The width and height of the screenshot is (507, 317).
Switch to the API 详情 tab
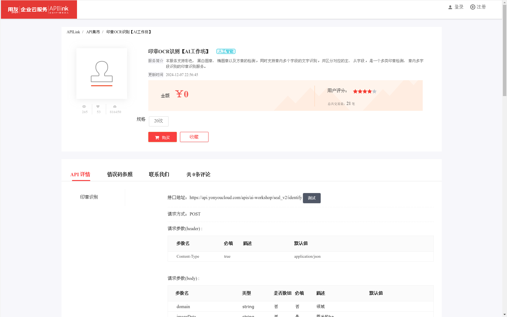(80, 174)
